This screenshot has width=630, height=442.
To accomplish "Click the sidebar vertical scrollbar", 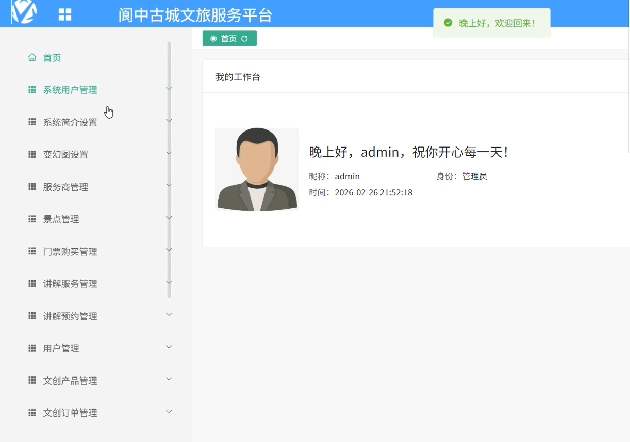I will (169, 170).
